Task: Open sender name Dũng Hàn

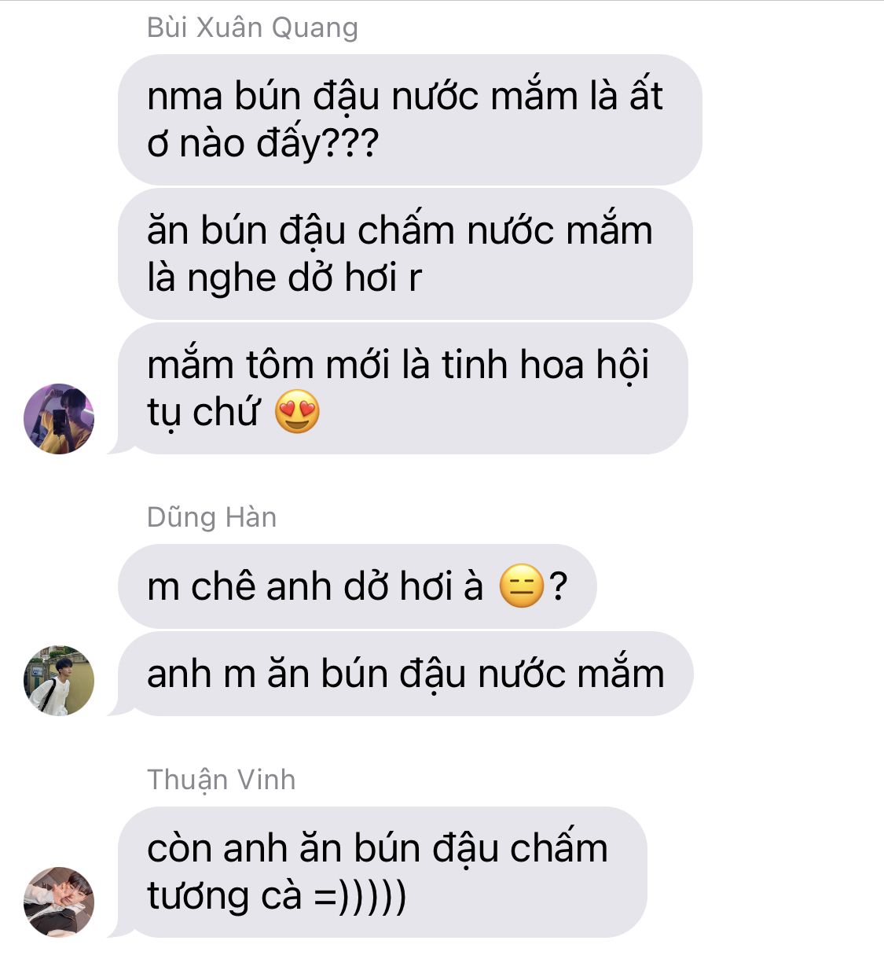Action: coord(211,517)
